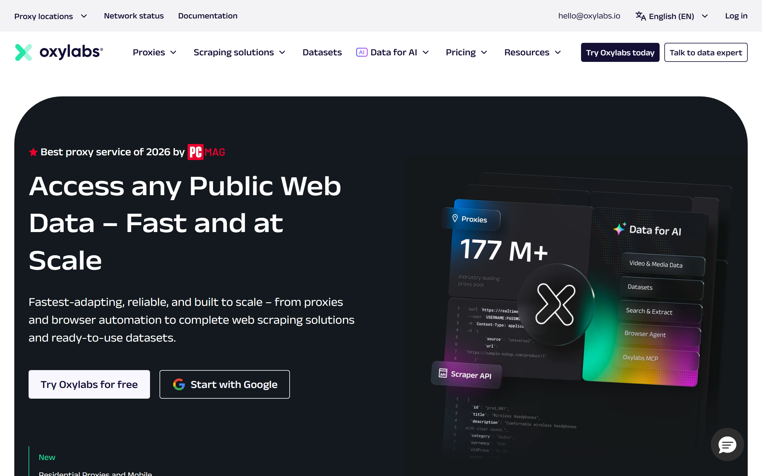Open the Pricing navigation menu

[467, 52]
